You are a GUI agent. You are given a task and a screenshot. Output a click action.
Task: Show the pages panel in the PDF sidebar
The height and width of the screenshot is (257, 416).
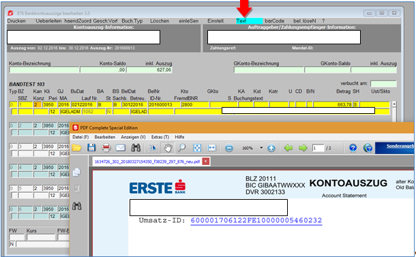pyautogui.click(x=76, y=172)
